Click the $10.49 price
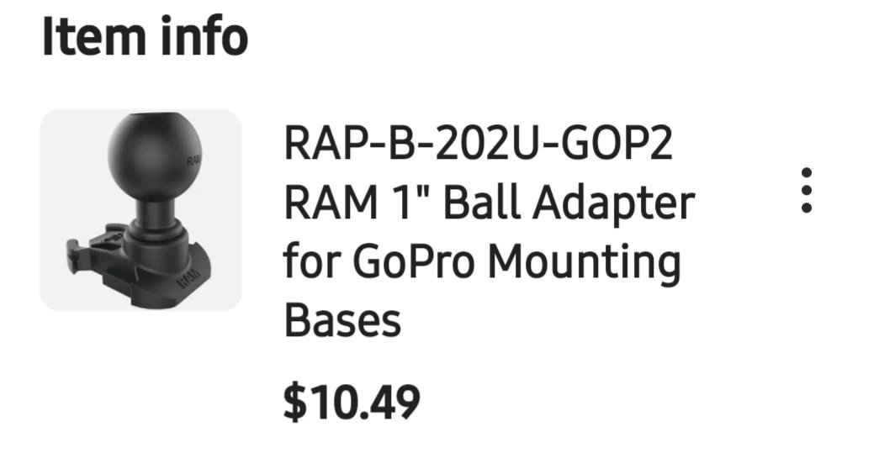The width and height of the screenshot is (879, 453). coord(352,402)
